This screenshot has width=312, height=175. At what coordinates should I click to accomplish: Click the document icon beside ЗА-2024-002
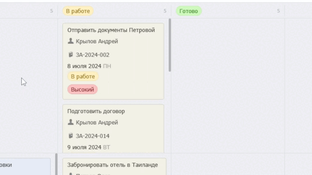[x=71, y=55]
